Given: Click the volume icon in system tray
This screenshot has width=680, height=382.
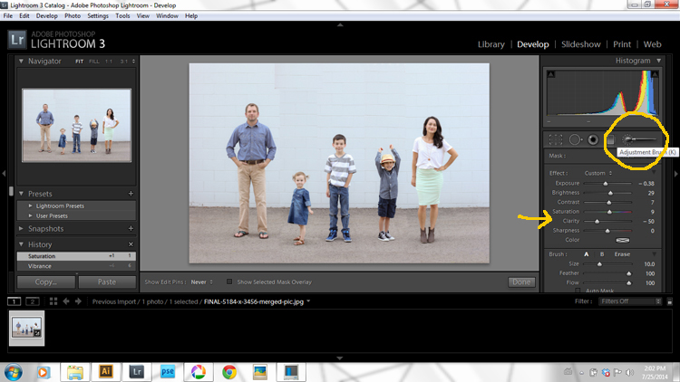Looking at the screenshot, I should (630, 372).
